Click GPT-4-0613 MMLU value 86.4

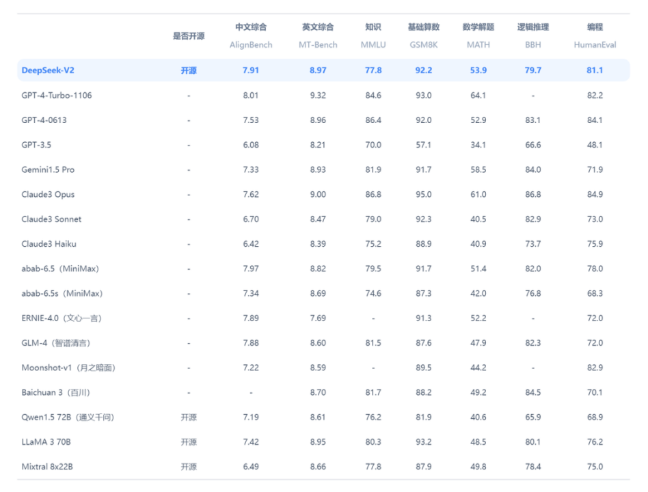373,120
